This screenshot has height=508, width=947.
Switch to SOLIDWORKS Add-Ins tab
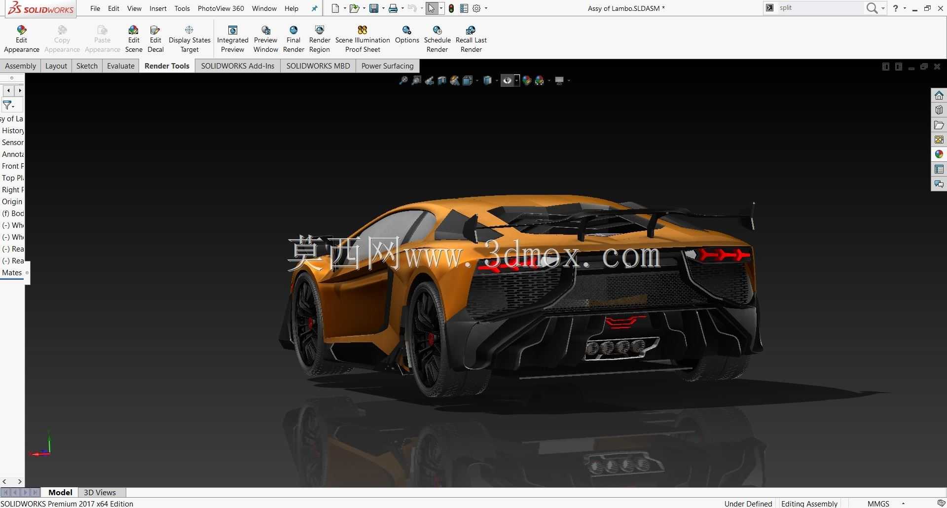coord(238,66)
